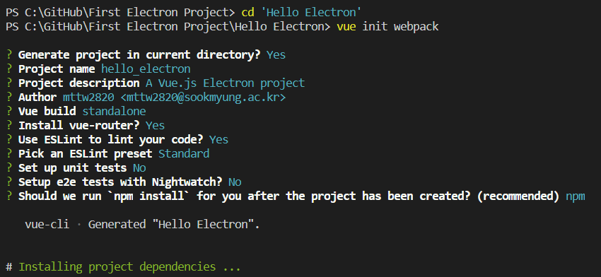This screenshot has height=277, width=601.
Task: Click the green question mark beside Project name
Action: coord(8,69)
